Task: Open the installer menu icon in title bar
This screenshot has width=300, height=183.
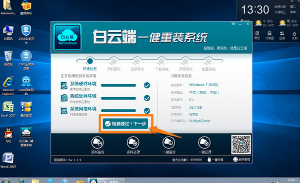Action: (233, 24)
